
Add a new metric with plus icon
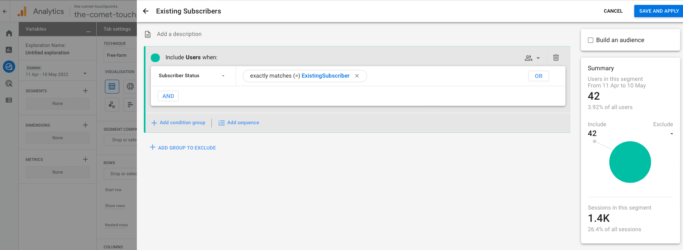pyautogui.click(x=85, y=159)
